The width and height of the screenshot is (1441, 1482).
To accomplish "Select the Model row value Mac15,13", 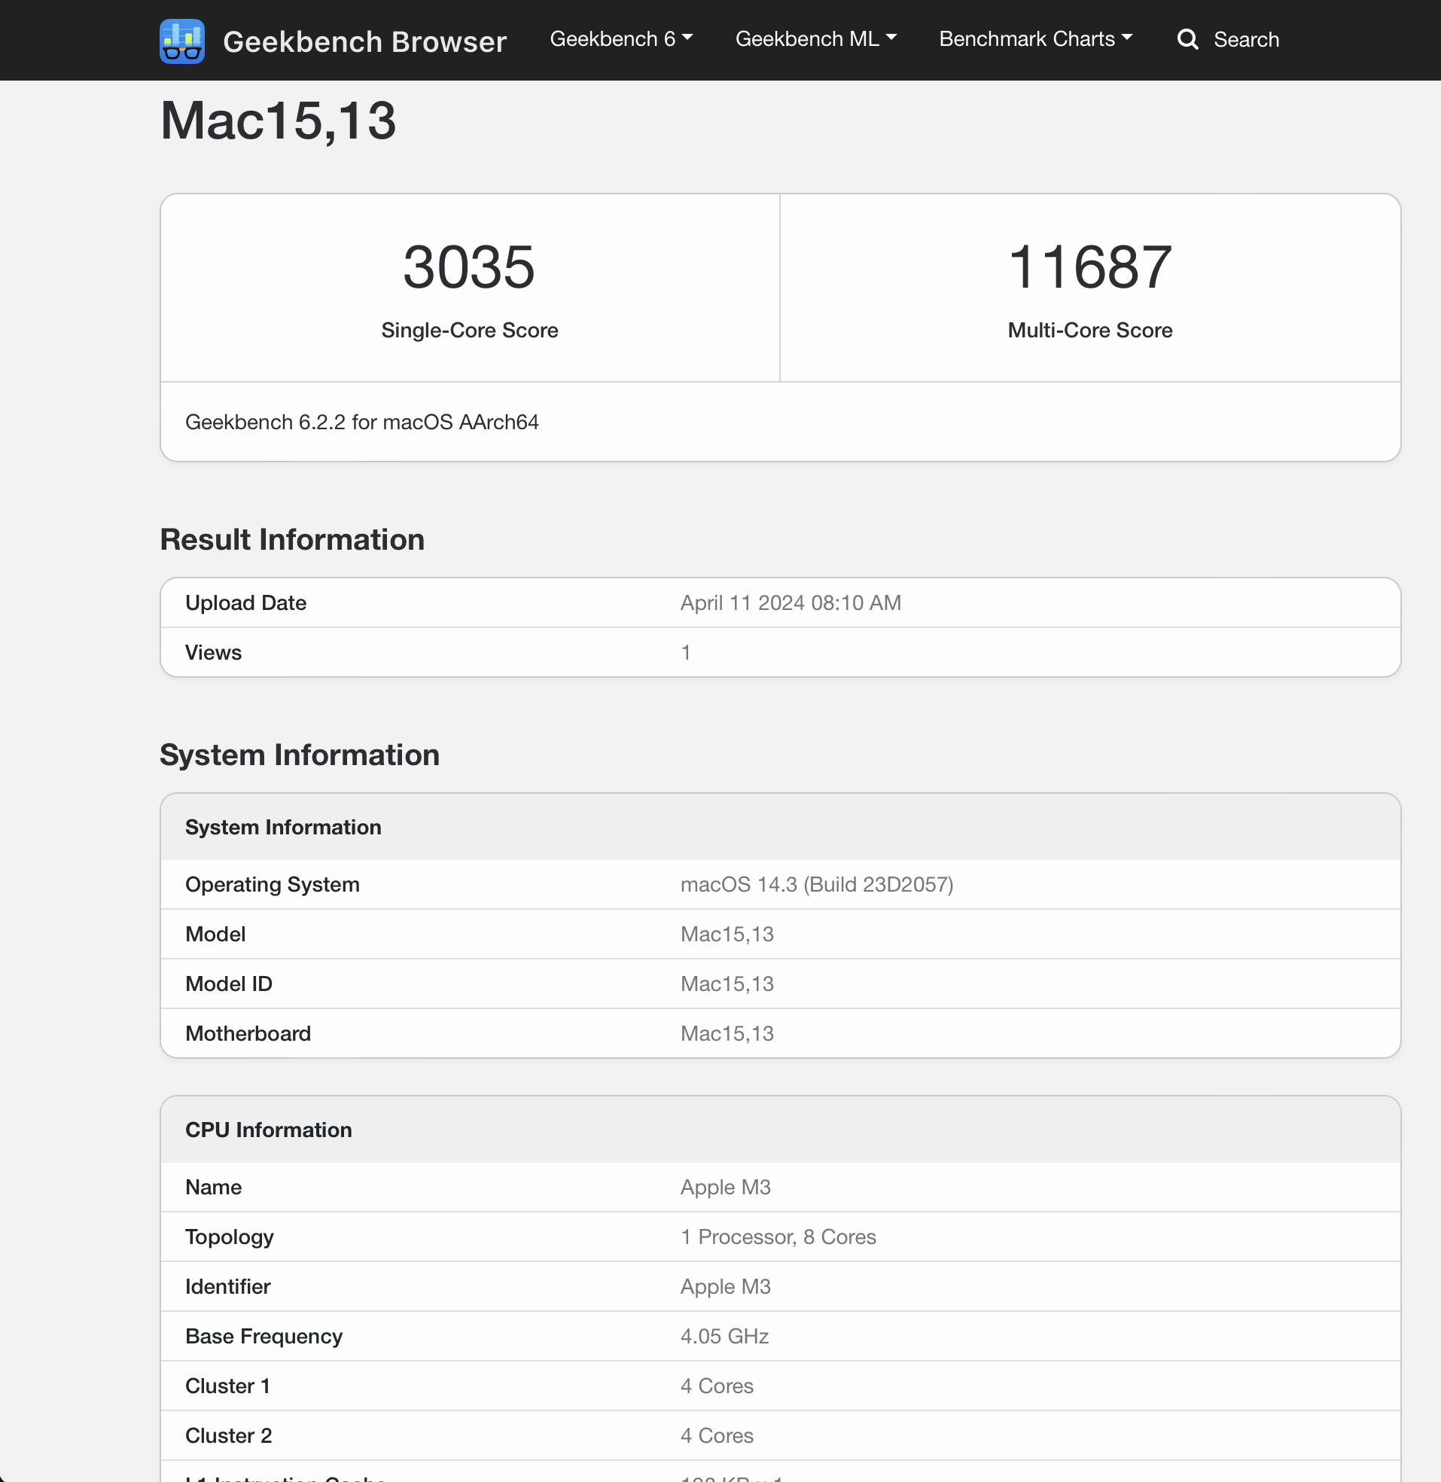I will point(727,934).
